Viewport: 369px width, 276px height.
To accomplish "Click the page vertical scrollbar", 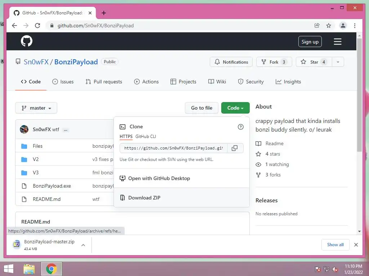I will [359, 95].
